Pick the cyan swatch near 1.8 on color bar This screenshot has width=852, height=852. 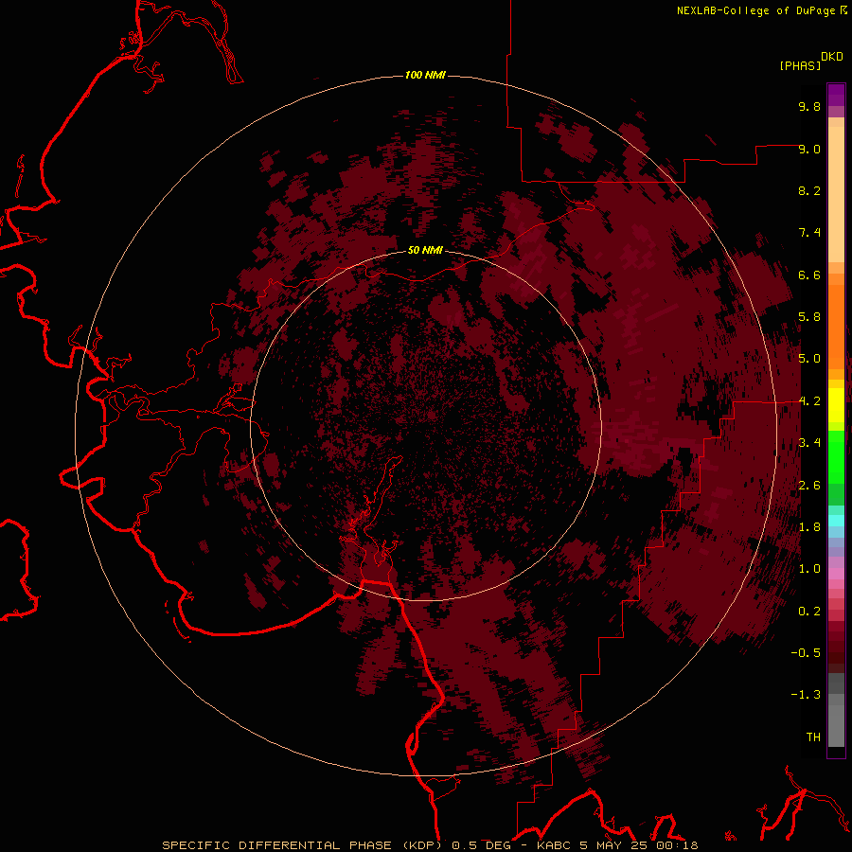tap(836, 521)
